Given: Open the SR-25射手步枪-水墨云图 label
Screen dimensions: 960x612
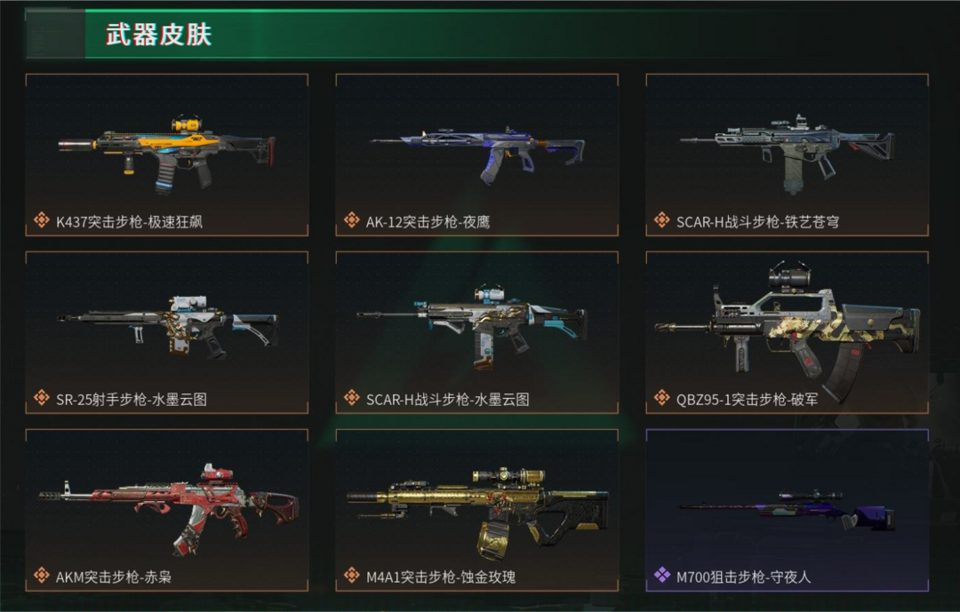Looking at the screenshot, I should coord(132,400).
